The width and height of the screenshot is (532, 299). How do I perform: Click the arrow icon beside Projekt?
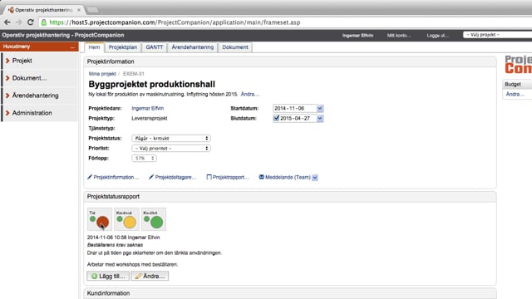click(7, 61)
